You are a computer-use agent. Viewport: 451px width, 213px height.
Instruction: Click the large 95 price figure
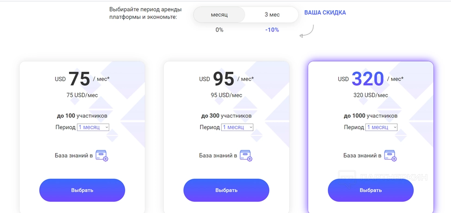224,79
